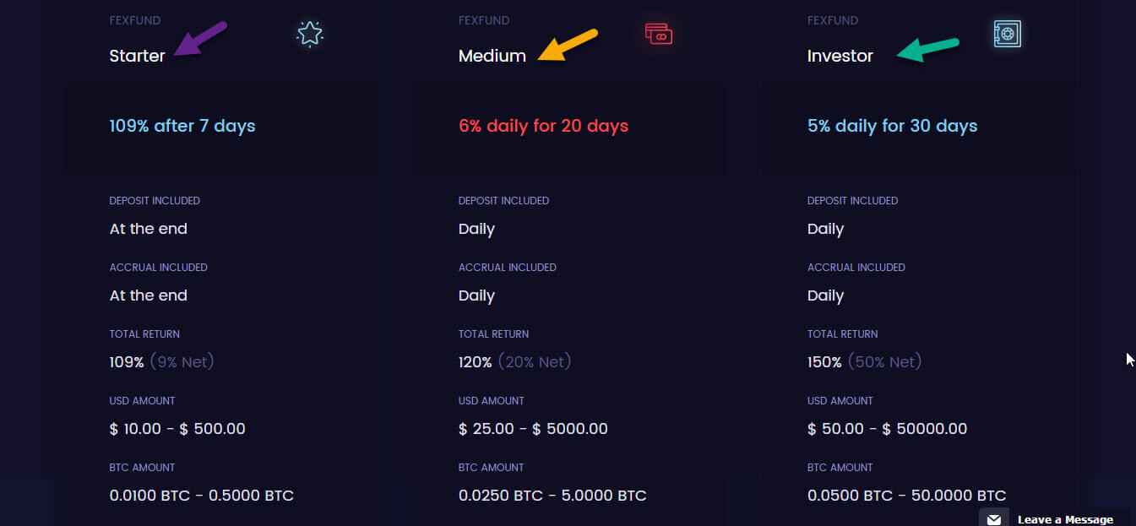Click the "6% daily for 20 days" rate banner
Image resolution: width=1136 pixels, height=526 pixels.
click(x=543, y=126)
